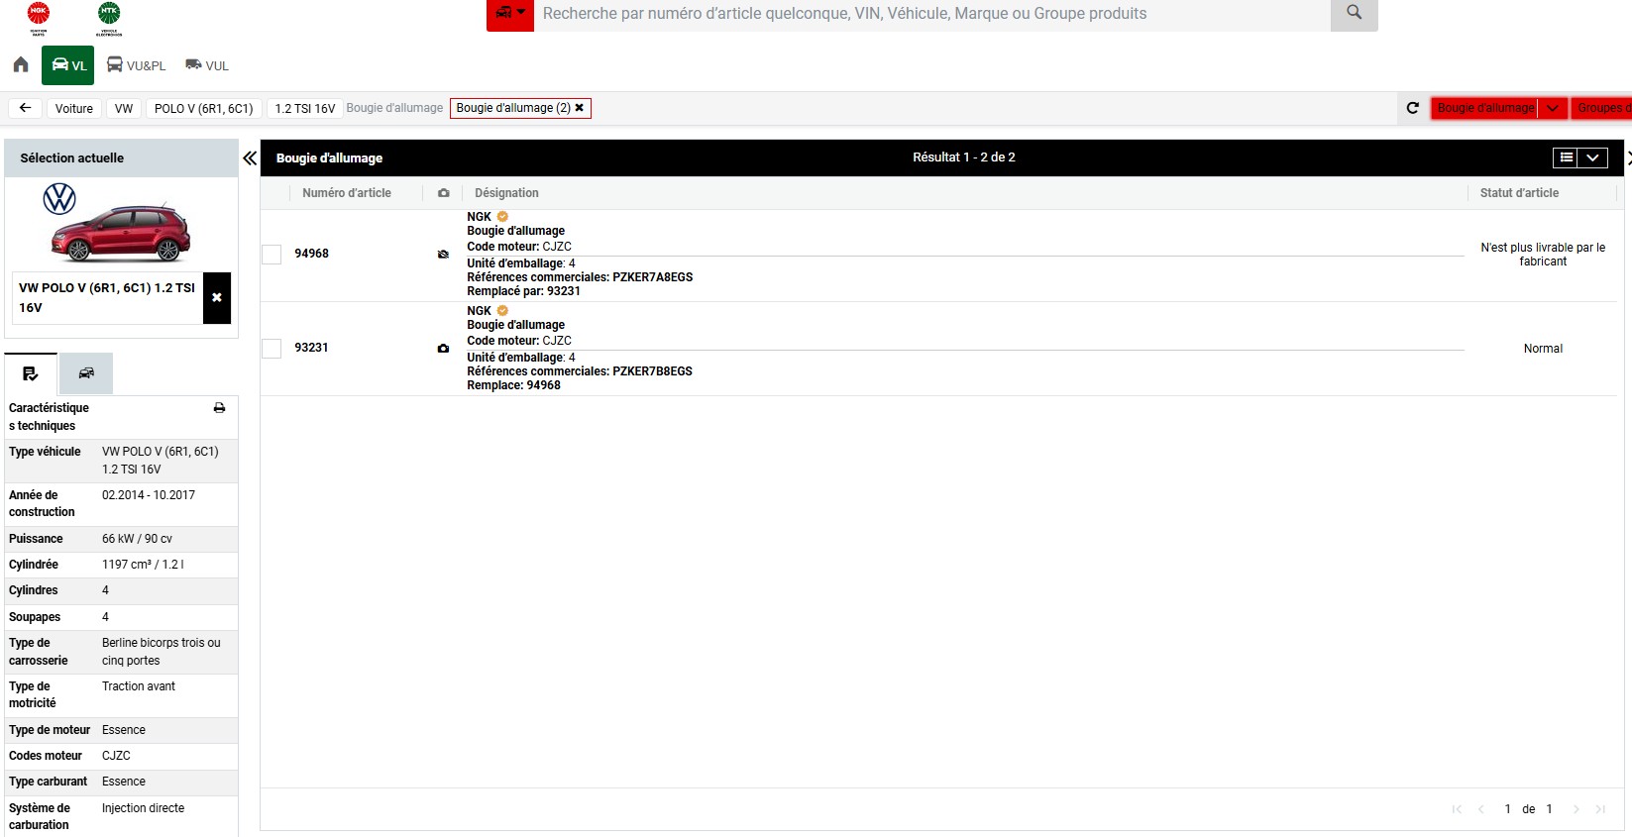Image resolution: width=1632 pixels, height=837 pixels.
Task: Click the NTK Vehicle Electronics logo
Action: (x=109, y=18)
